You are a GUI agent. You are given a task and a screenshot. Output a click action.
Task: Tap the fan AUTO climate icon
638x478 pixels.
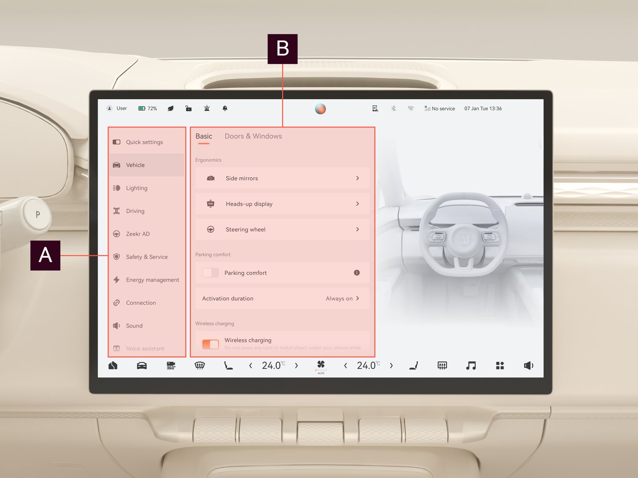tap(321, 366)
